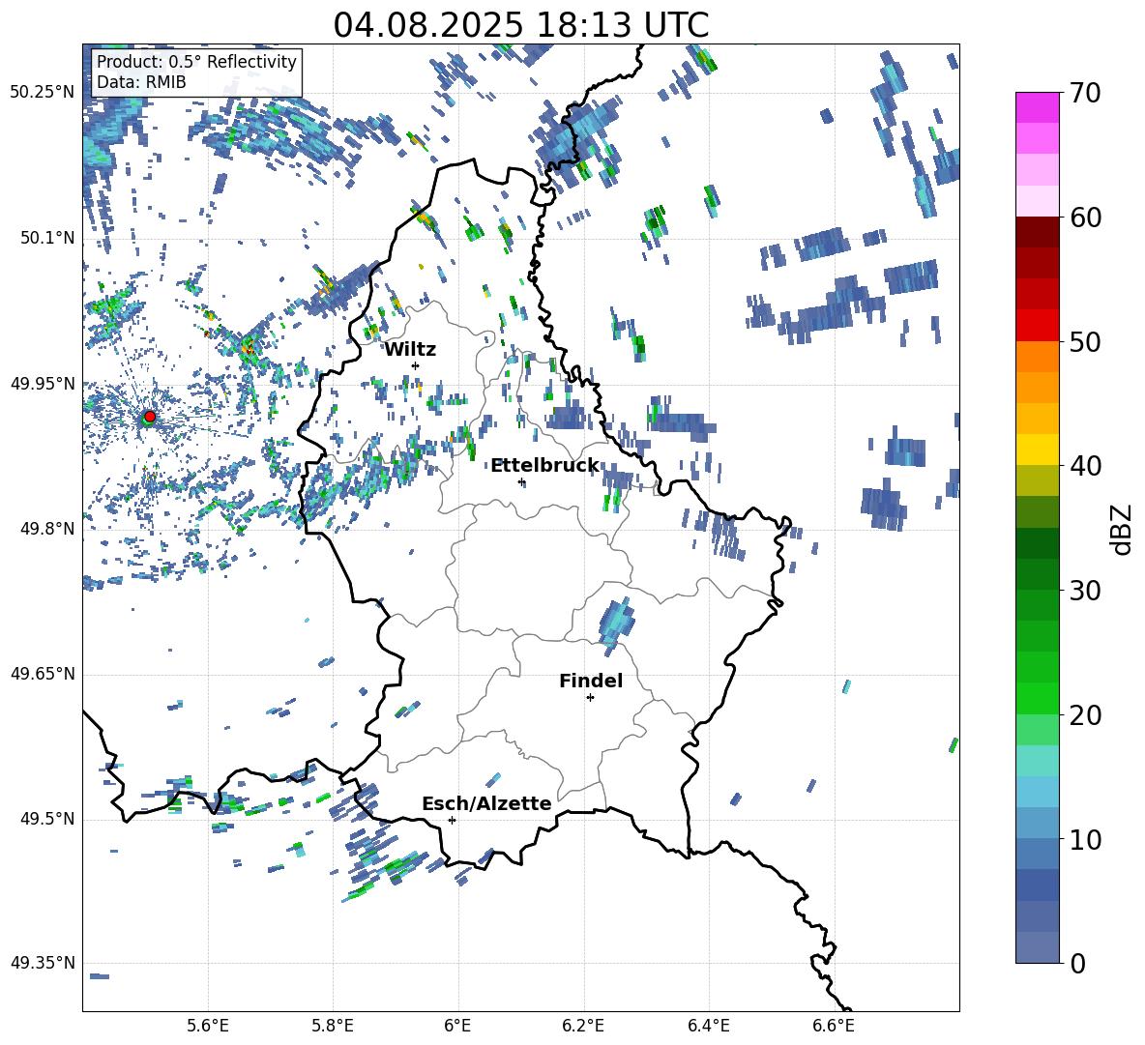
Task: Click the '50.25°N' latitude label
Action: (x=43, y=93)
